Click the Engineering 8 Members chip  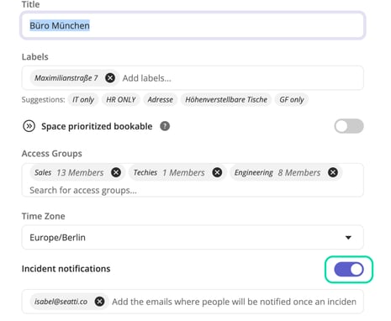click(286, 172)
